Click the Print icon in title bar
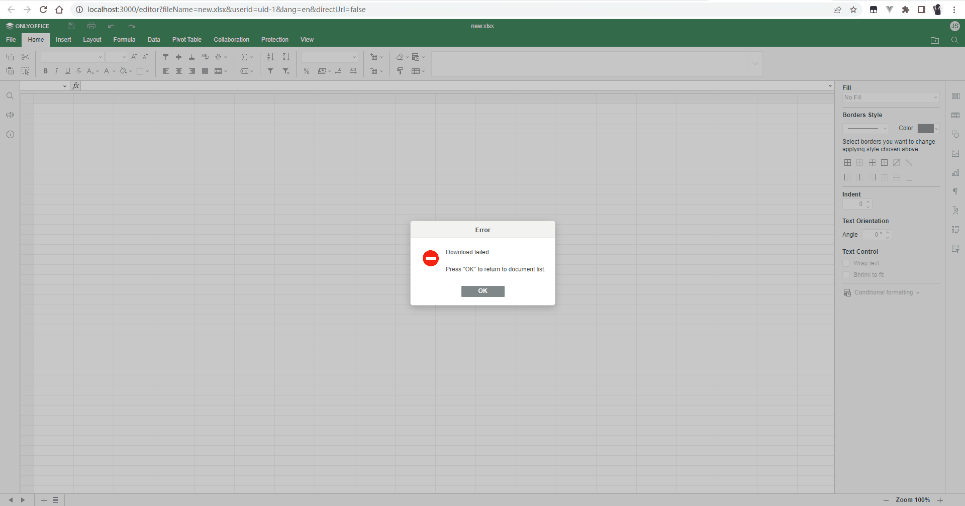Image resolution: width=965 pixels, height=506 pixels. [91, 26]
